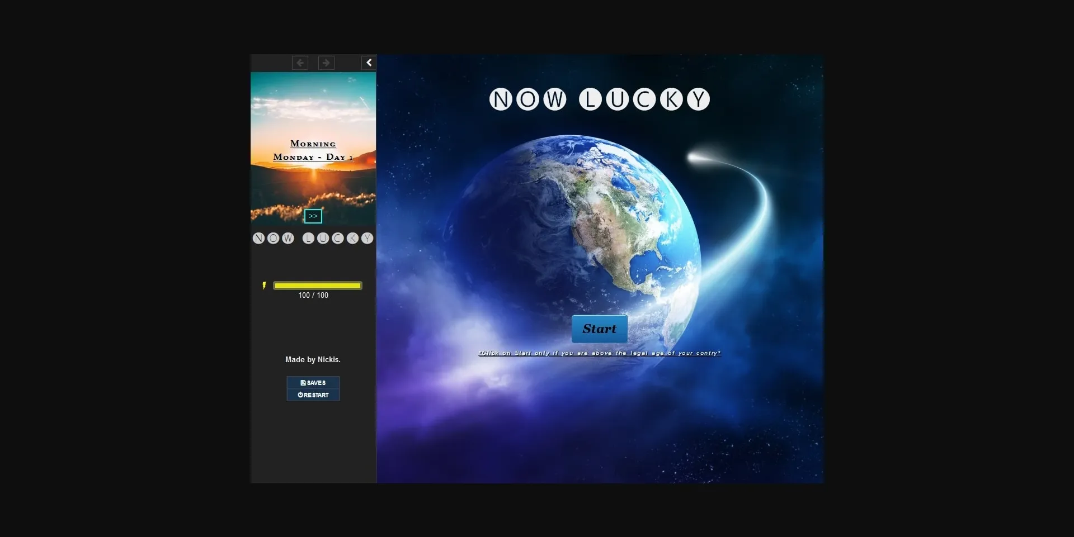
Task: Click the history forward arrow
Action: click(326, 63)
